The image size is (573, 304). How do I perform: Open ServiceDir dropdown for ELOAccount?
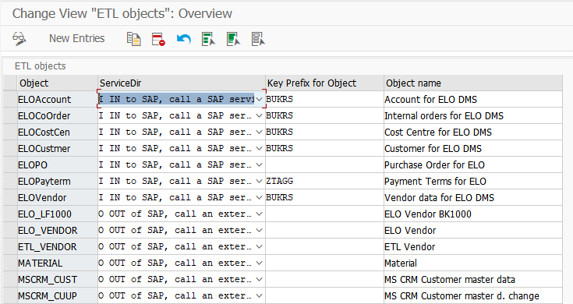(259, 100)
